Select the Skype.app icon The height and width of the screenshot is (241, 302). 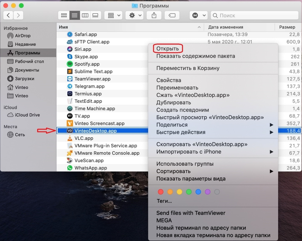click(70, 57)
